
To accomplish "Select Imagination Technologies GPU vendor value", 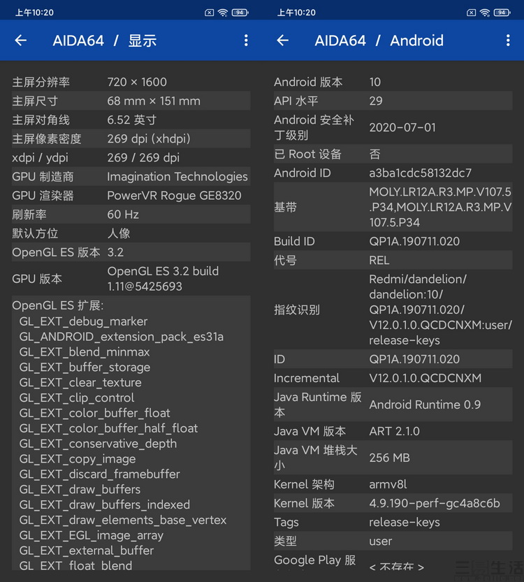I will pyautogui.click(x=177, y=176).
